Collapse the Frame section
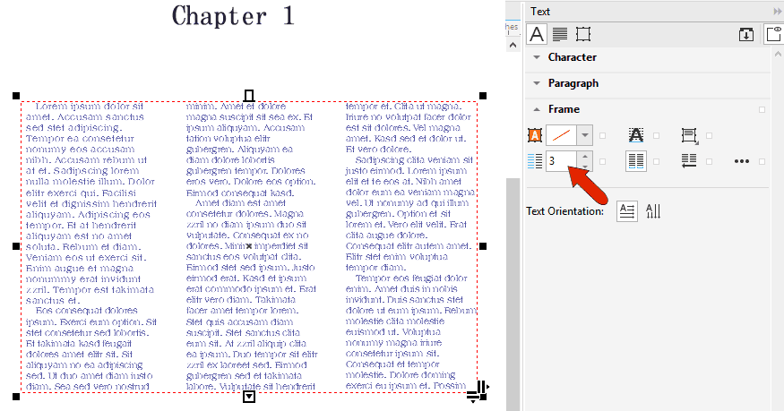784x411 pixels. 564,109
